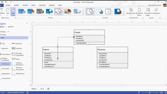Click the Undo arrow icon
Viewport: 167px width, 94px height.
pyautogui.click(x=6, y=2)
